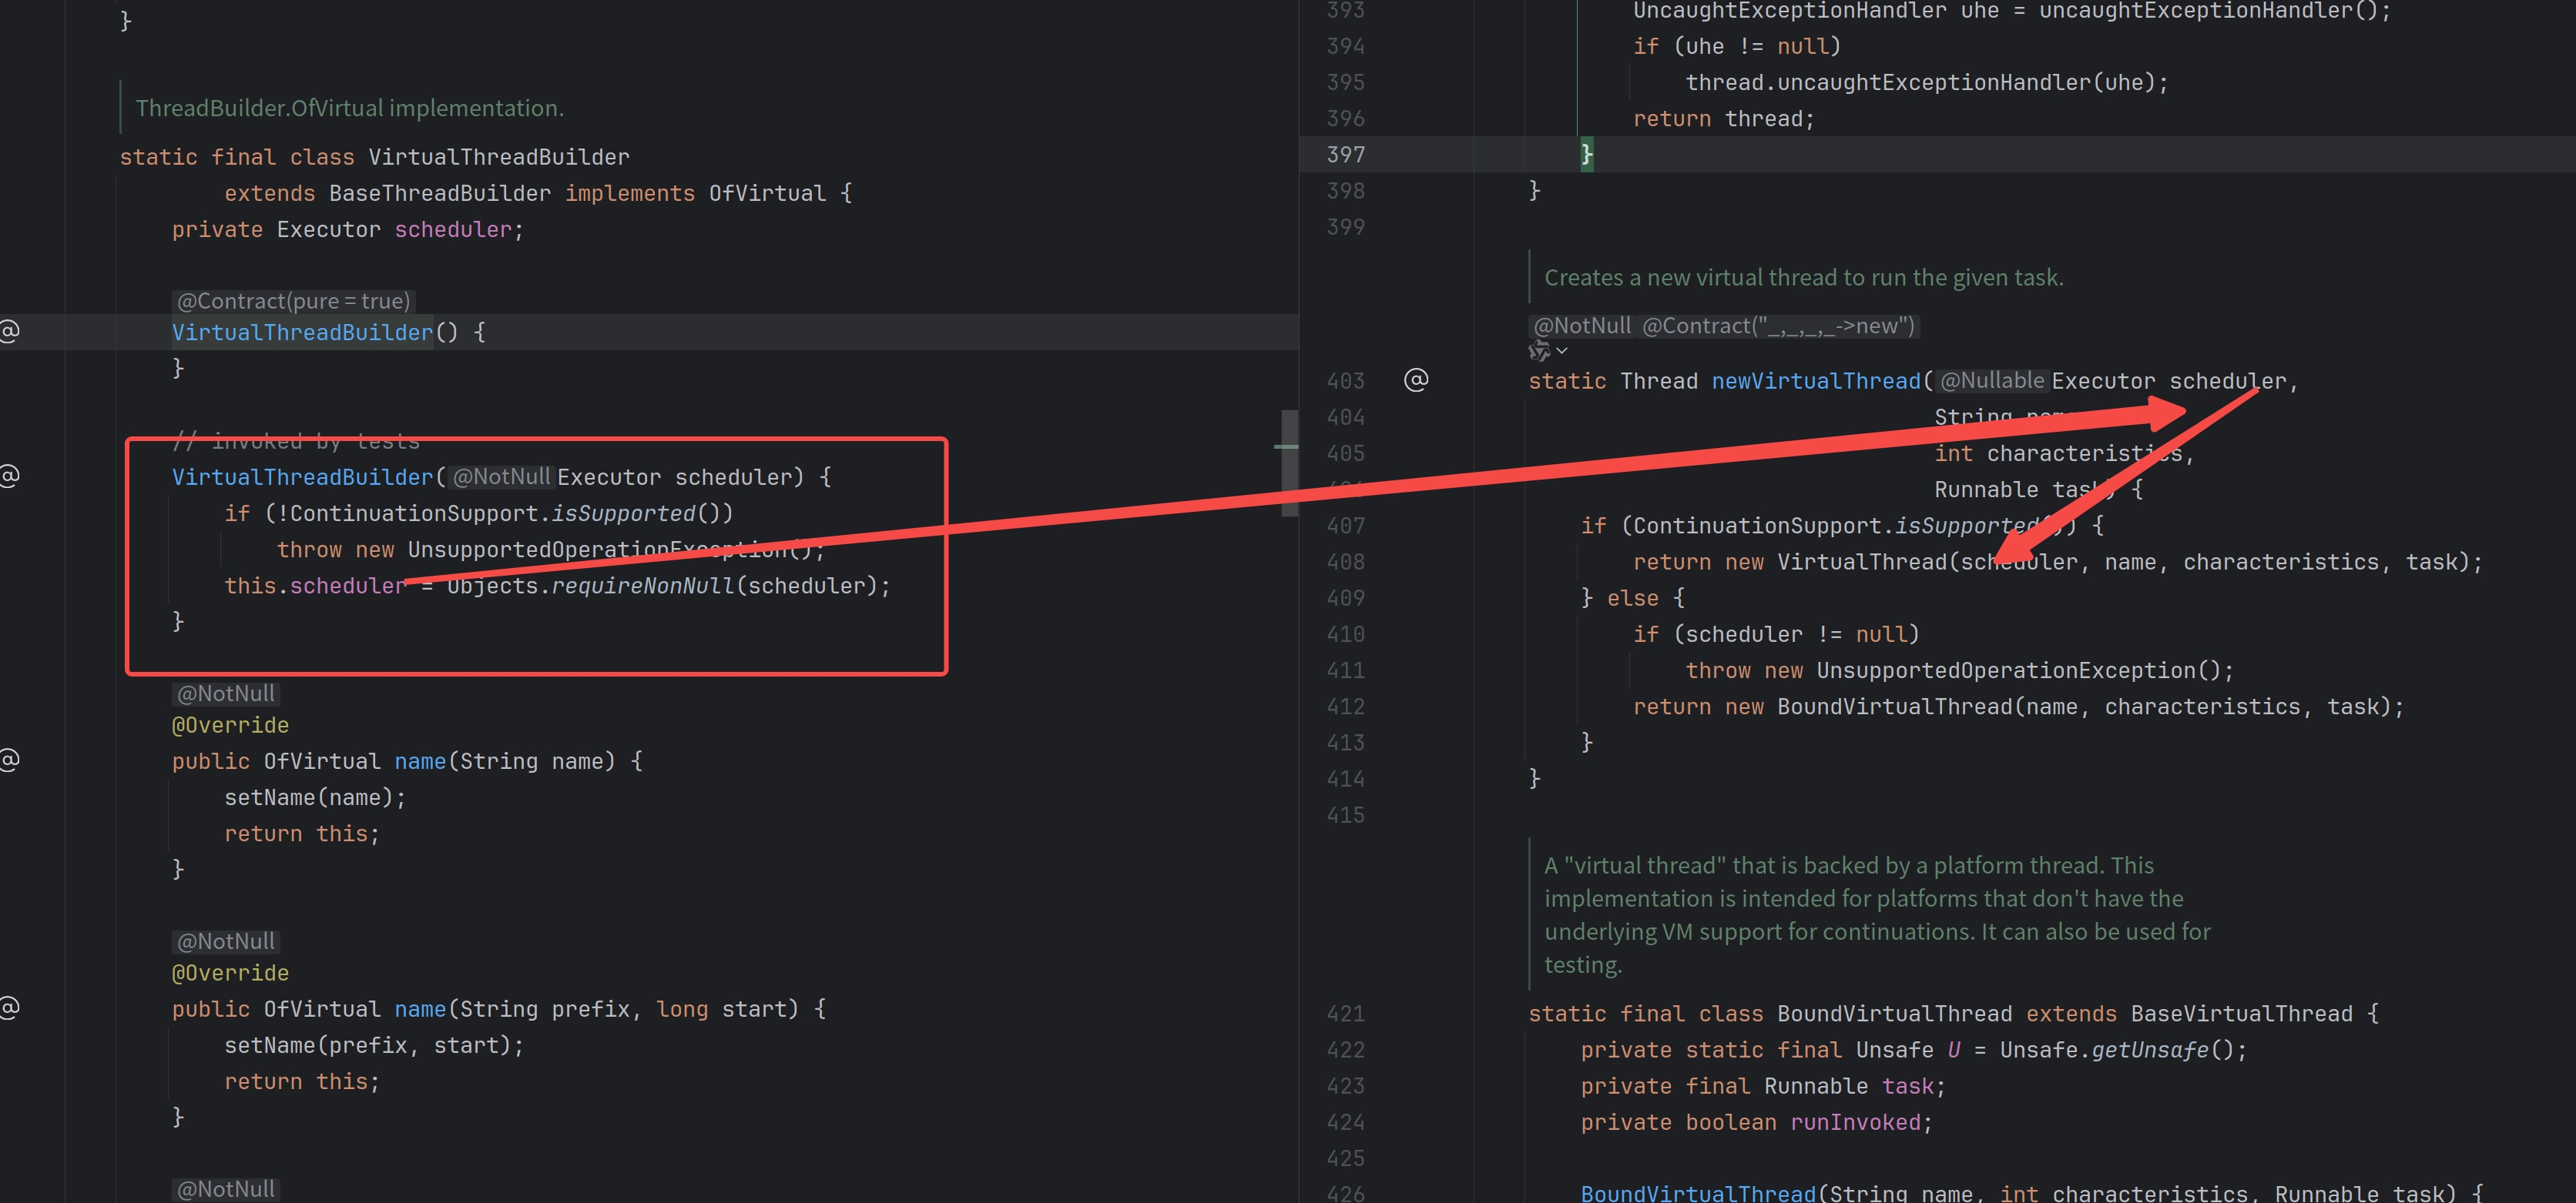Image resolution: width=2576 pixels, height=1203 pixels.
Task: Click 'else' keyword on line 409
Action: pyautogui.click(x=1633, y=597)
